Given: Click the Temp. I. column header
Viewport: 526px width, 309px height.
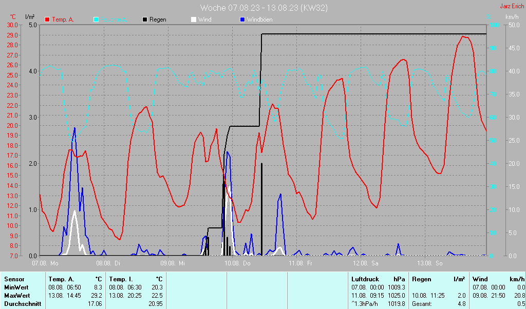Looking at the screenshot, I should tap(121, 279).
